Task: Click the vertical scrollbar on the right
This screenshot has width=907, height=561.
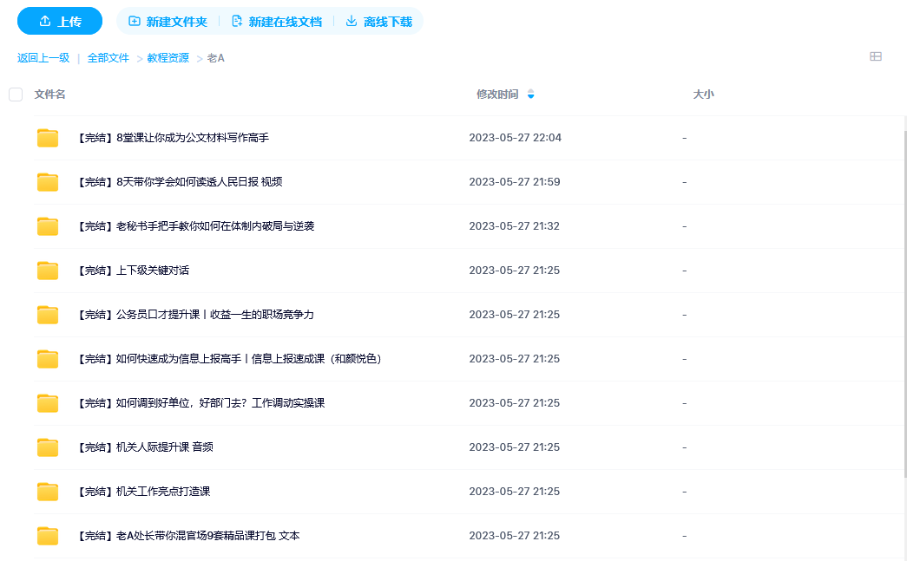Action: pyautogui.click(x=903, y=260)
